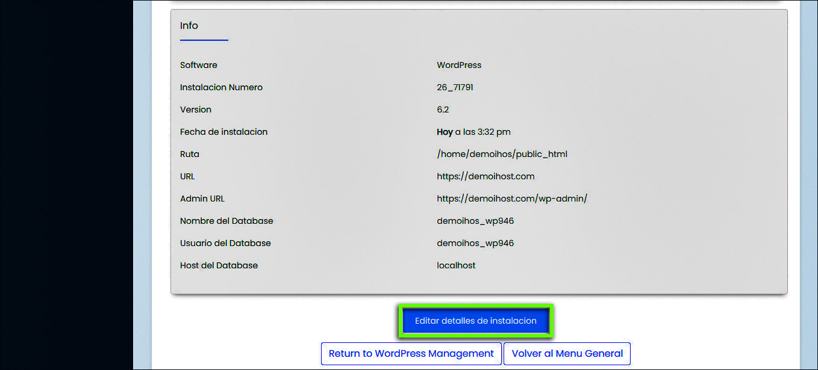Go back via Volver al Menu General

click(567, 354)
